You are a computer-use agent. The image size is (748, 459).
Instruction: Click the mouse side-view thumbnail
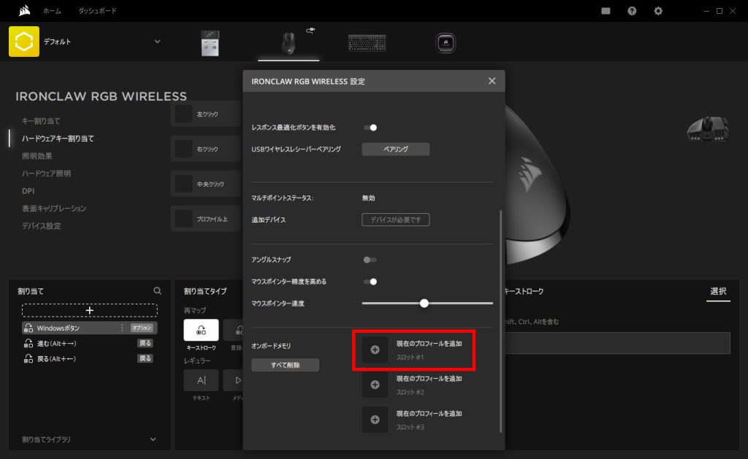point(707,128)
